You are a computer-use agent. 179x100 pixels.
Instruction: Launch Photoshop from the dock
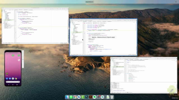click(87, 97)
